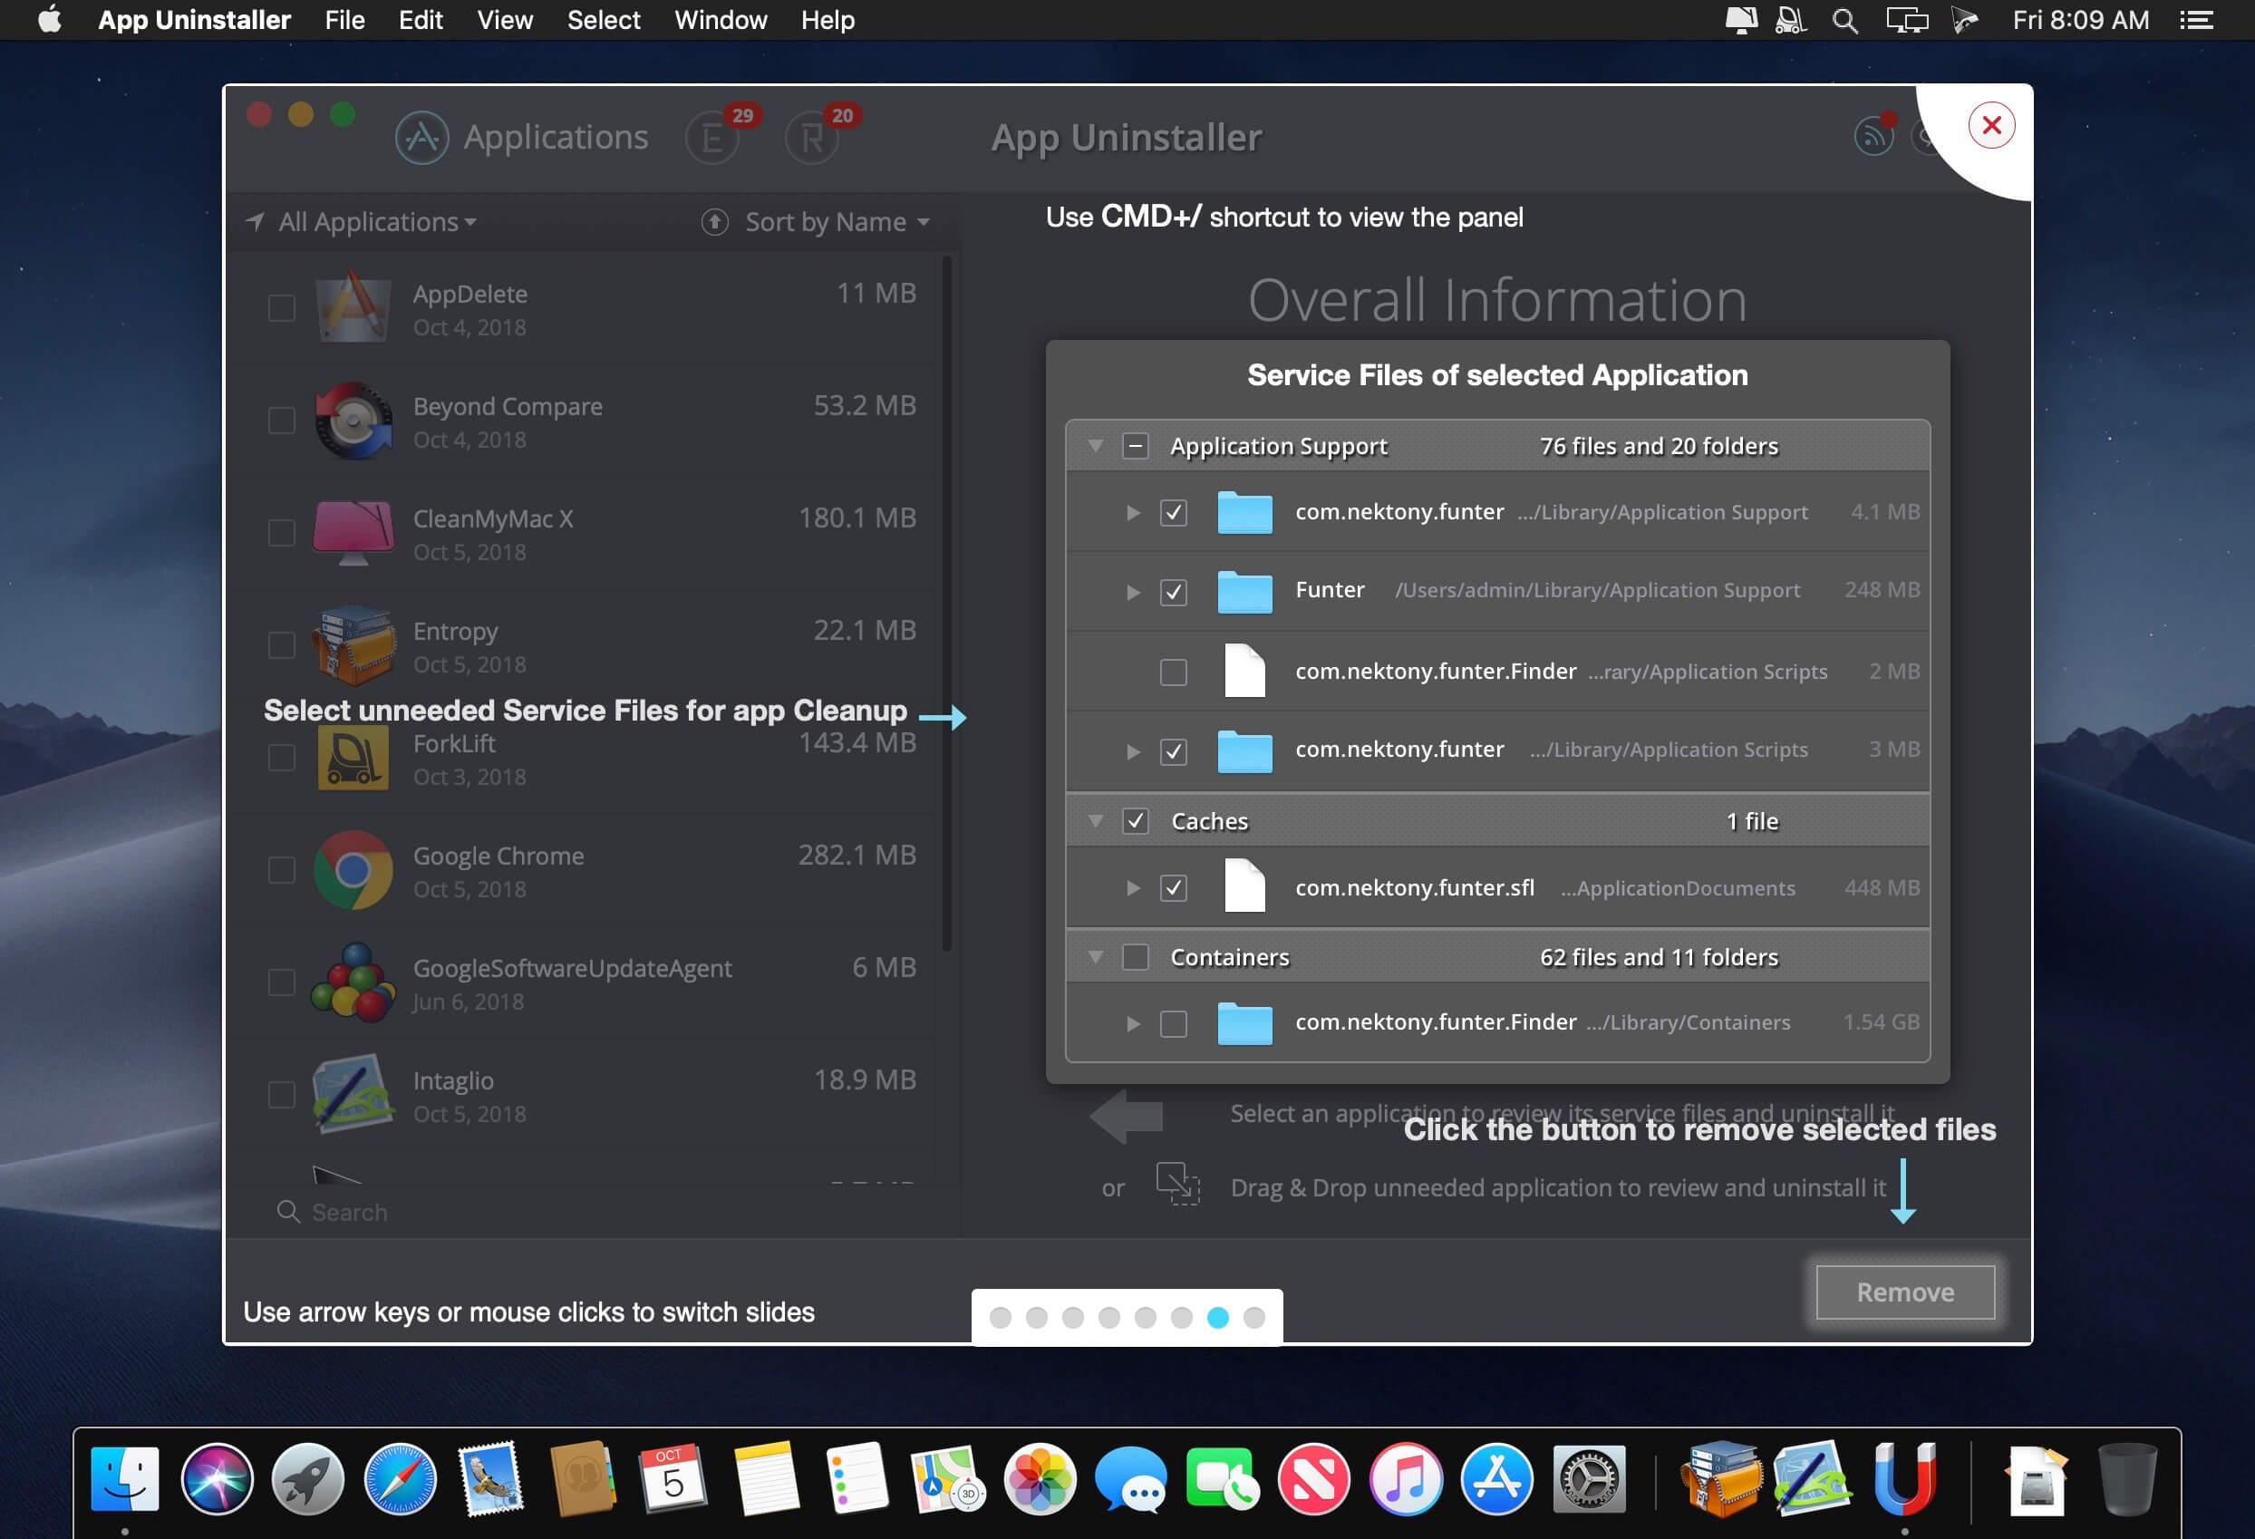Screen dimensions: 2255x1539
Task: Open Photos from the Dock
Action: click(1040, 1478)
